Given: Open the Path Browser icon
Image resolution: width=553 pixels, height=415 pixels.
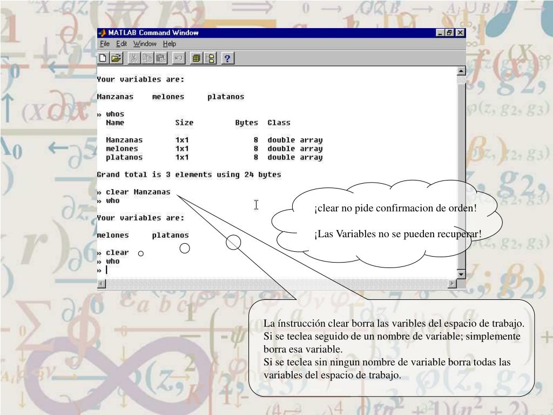Looking at the screenshot, I should click(211, 58).
